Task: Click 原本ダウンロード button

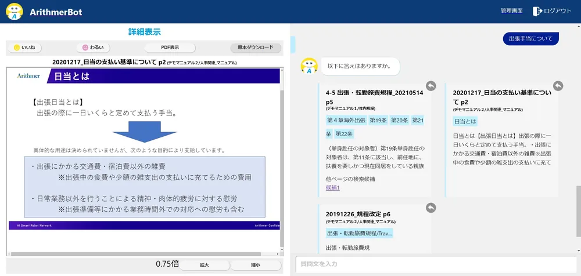Action: pyautogui.click(x=256, y=48)
